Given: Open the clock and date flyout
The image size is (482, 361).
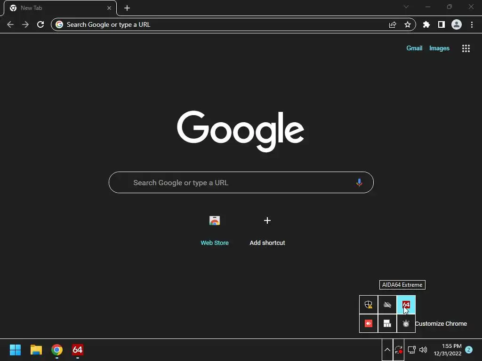Looking at the screenshot, I should pyautogui.click(x=448, y=350).
